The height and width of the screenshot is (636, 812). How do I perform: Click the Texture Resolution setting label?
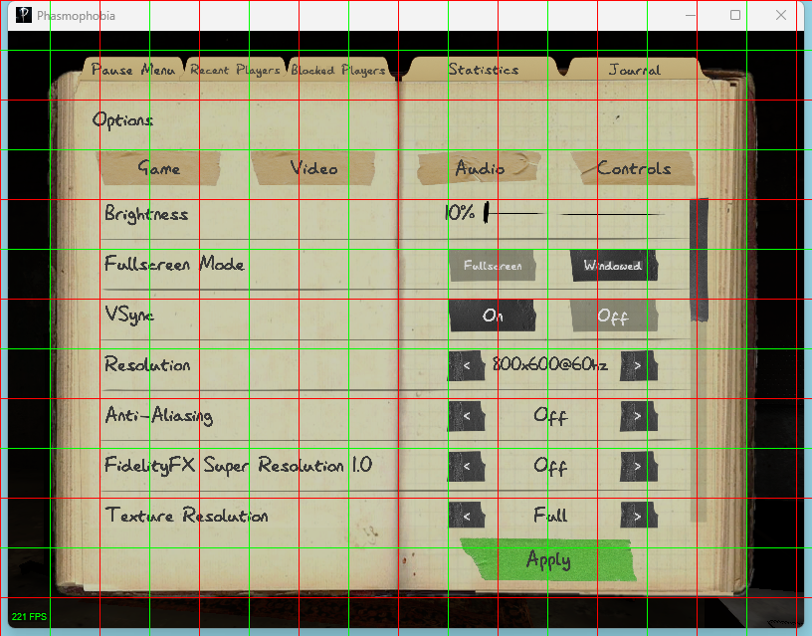coord(186,516)
